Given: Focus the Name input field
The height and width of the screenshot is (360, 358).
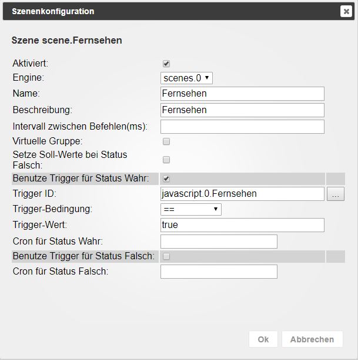Looking at the screenshot, I should 242,94.
